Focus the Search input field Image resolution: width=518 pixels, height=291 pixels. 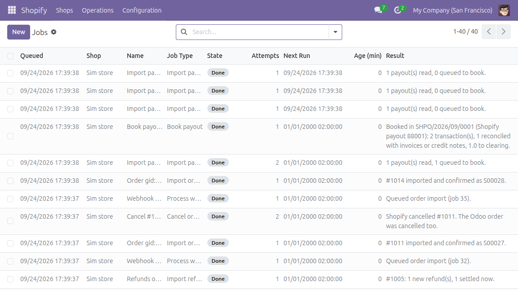[x=259, y=32]
